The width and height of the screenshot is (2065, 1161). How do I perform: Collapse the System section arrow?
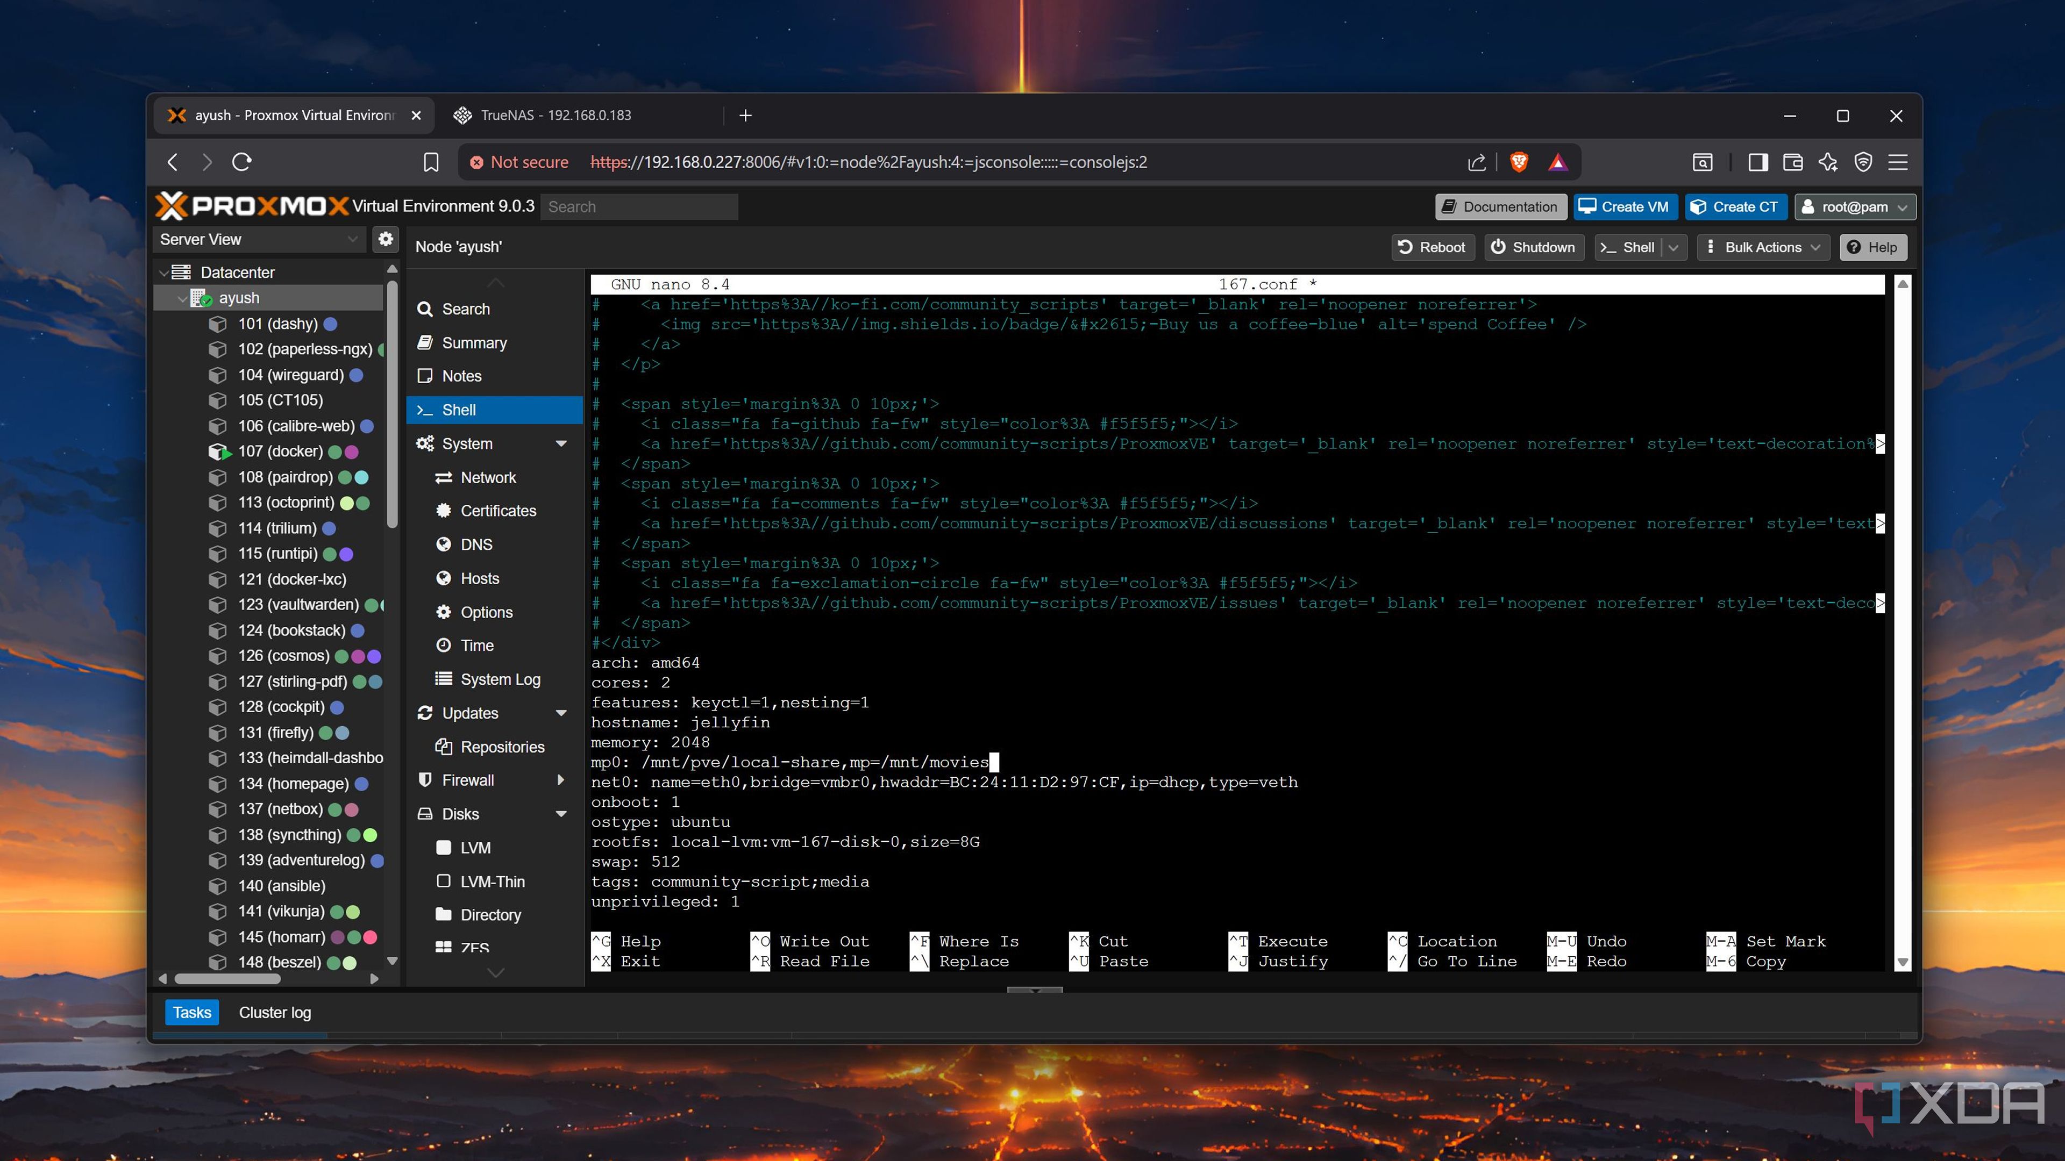point(561,444)
